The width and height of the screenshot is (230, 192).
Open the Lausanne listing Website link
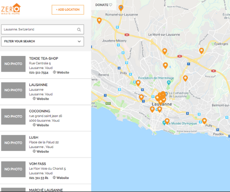[x=43, y=99]
